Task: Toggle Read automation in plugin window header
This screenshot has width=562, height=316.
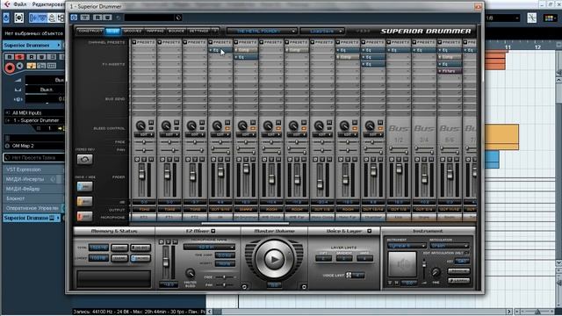Action: 97,18
